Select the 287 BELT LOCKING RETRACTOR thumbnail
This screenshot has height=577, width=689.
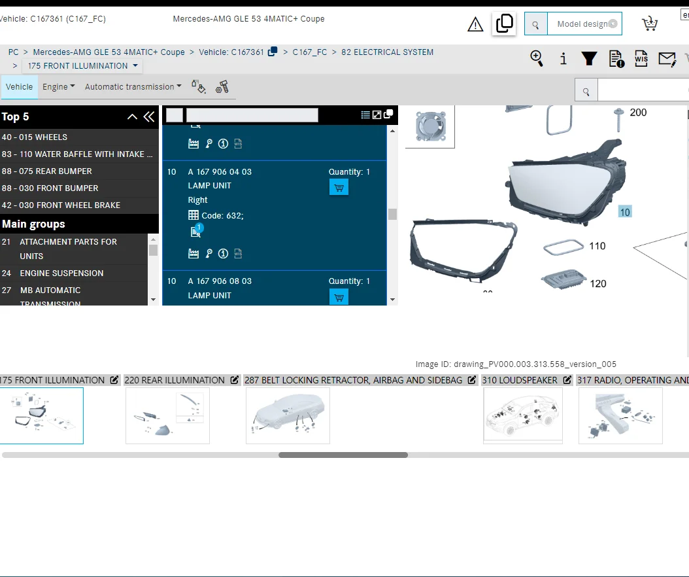click(288, 415)
